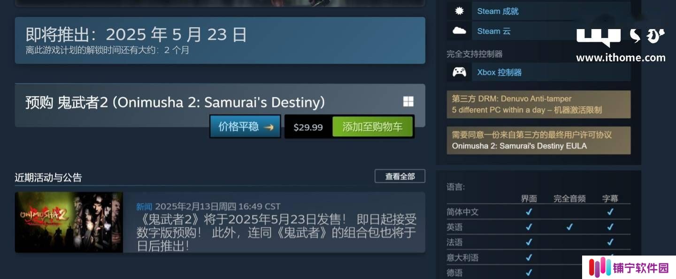This screenshot has height=279, width=676.
Task: Open the 鬼武者2 release news announcement text
Action: [x=277, y=233]
